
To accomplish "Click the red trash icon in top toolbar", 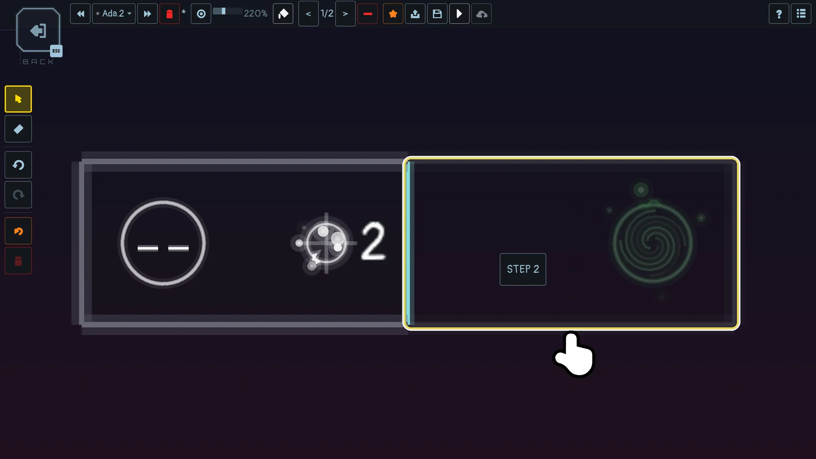I will [x=170, y=14].
